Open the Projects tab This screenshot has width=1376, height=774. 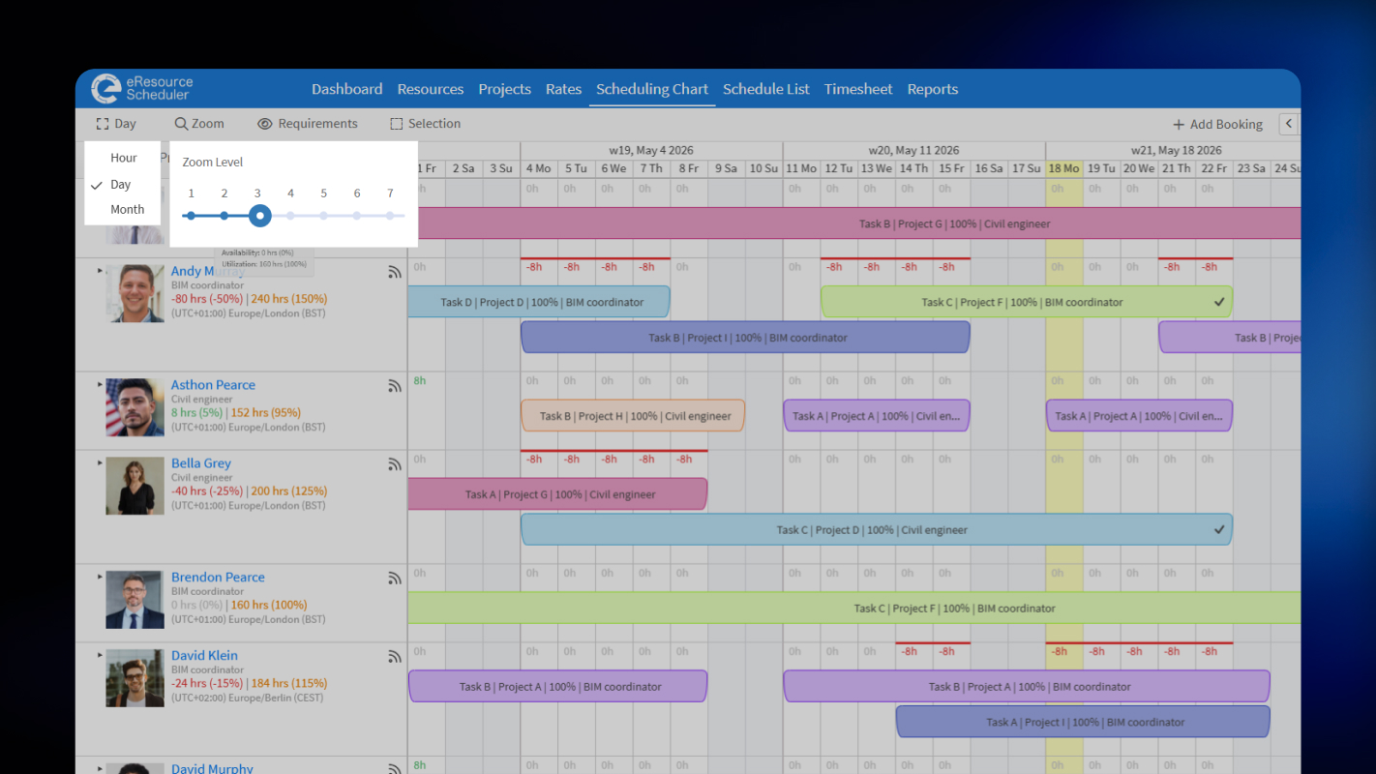pyautogui.click(x=504, y=89)
